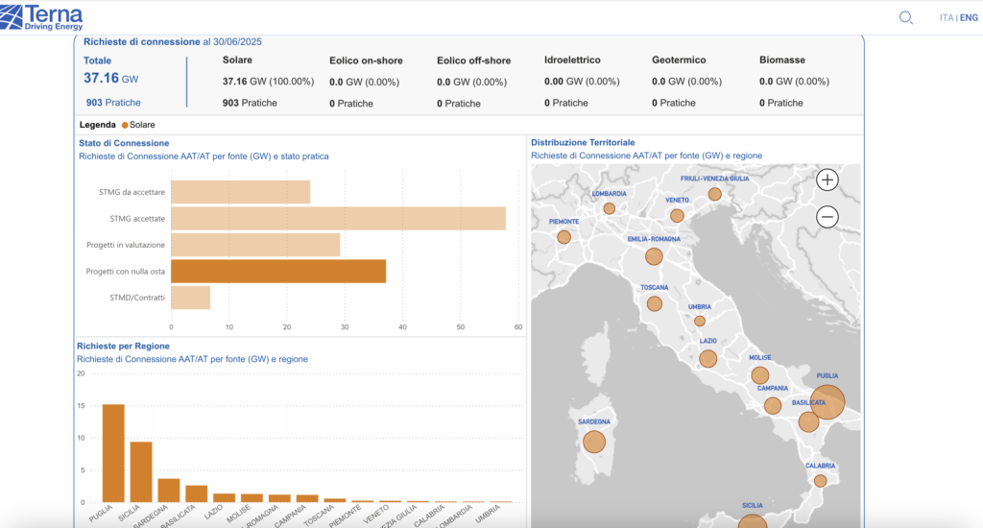Click the Calabria map bubble
The width and height of the screenshot is (983, 528).
pos(820,481)
